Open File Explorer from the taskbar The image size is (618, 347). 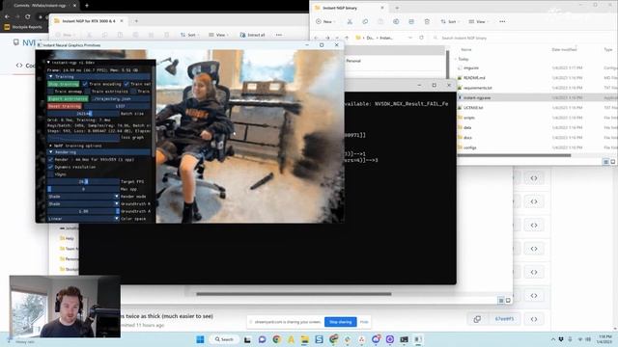tap(305, 339)
